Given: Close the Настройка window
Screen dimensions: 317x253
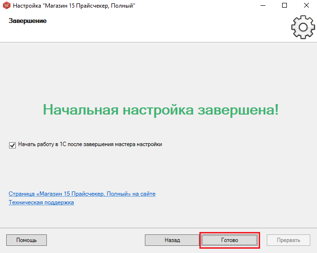Looking at the screenshot, I should click(306, 5).
